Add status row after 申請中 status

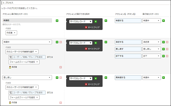click(57, 42)
